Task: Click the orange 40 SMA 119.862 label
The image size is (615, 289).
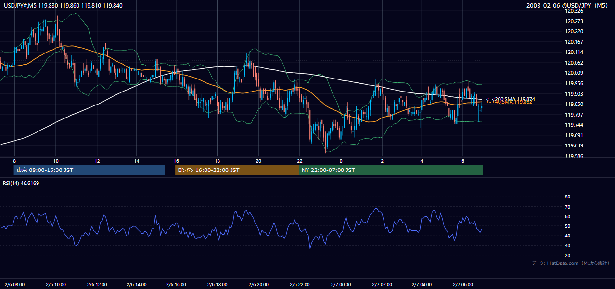Action: point(509,102)
